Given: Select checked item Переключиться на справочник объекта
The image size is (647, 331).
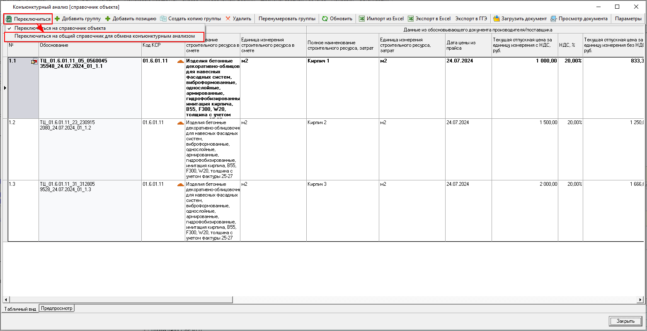Looking at the screenshot, I should pyautogui.click(x=60, y=28).
